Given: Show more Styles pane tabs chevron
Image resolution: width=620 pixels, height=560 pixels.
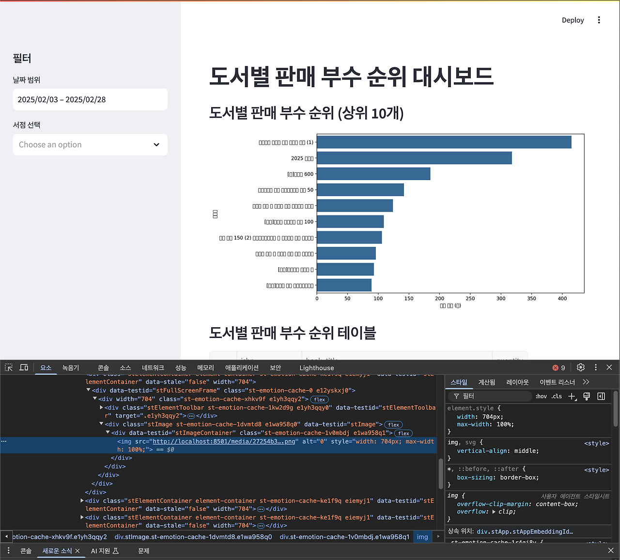Looking at the screenshot, I should (x=586, y=382).
